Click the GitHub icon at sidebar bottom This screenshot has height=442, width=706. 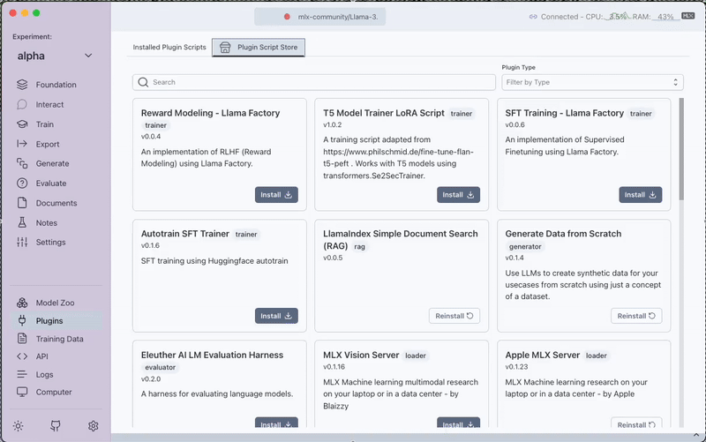pyautogui.click(x=56, y=426)
